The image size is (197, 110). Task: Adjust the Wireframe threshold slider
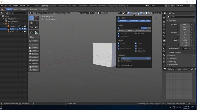click(x=136, y=58)
